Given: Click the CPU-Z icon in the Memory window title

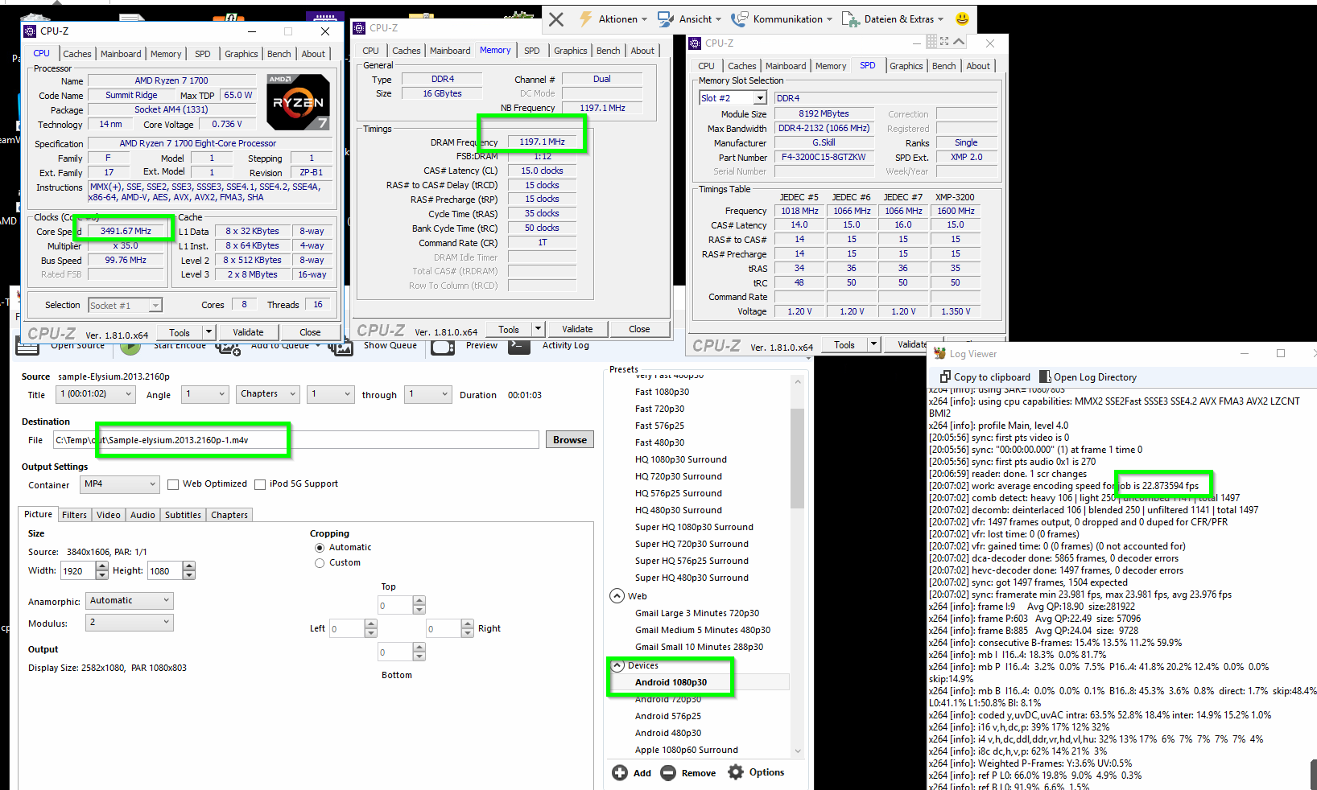Looking at the screenshot, I should (x=359, y=27).
